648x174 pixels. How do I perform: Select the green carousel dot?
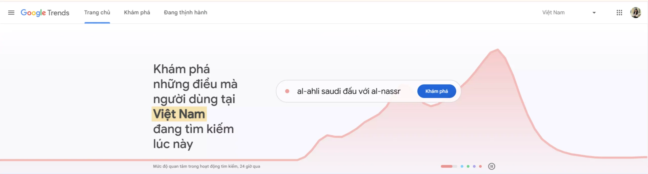pos(468,166)
